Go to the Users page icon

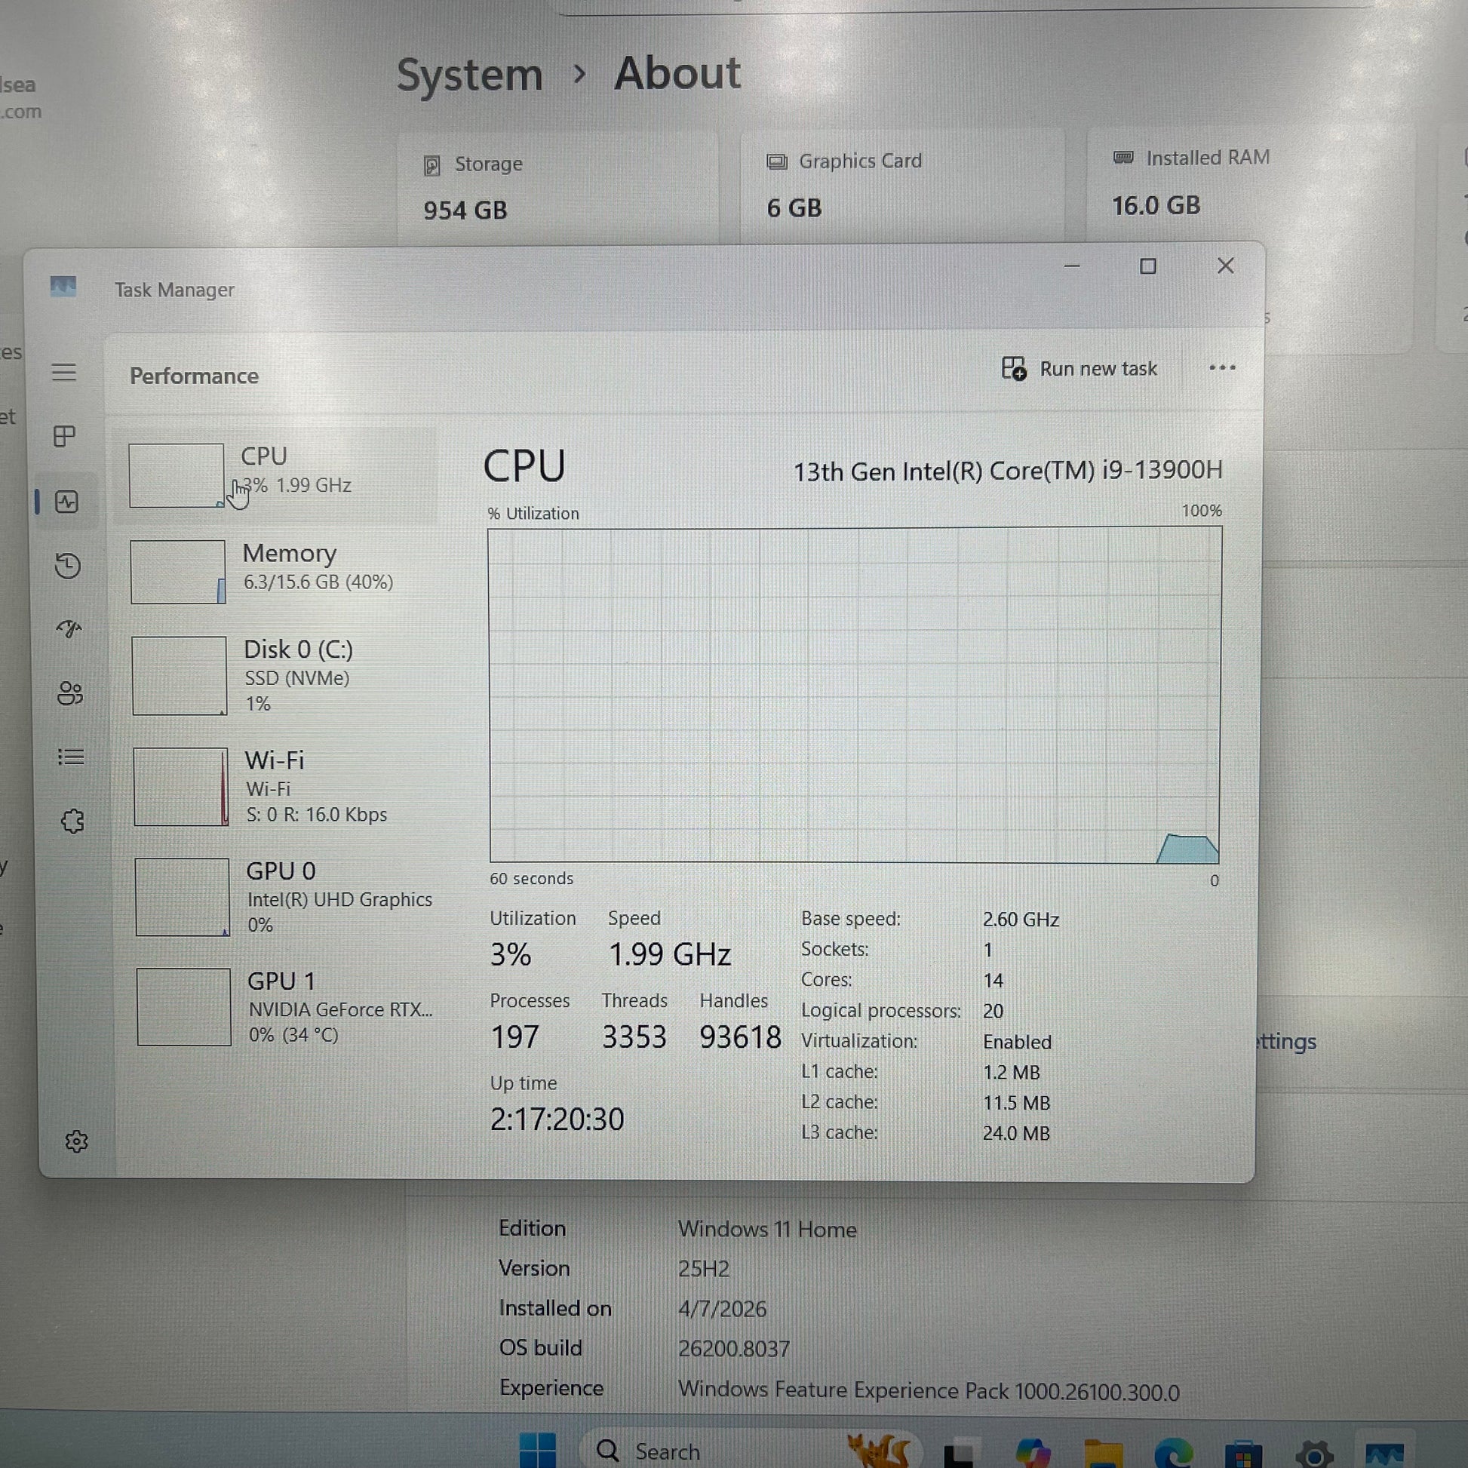point(70,693)
